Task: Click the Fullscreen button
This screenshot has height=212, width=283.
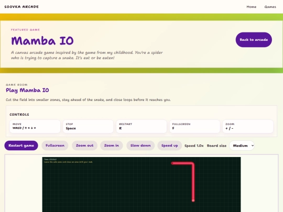Action: [55, 146]
